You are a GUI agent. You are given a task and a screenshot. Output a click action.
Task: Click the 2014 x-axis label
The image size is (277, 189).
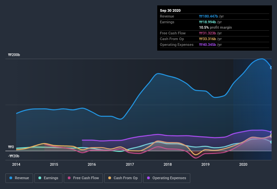click(x=16, y=164)
